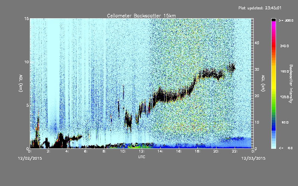
Task: Select the 15 tick on AGL (km) axis
Action: pyautogui.click(x=26, y=19)
